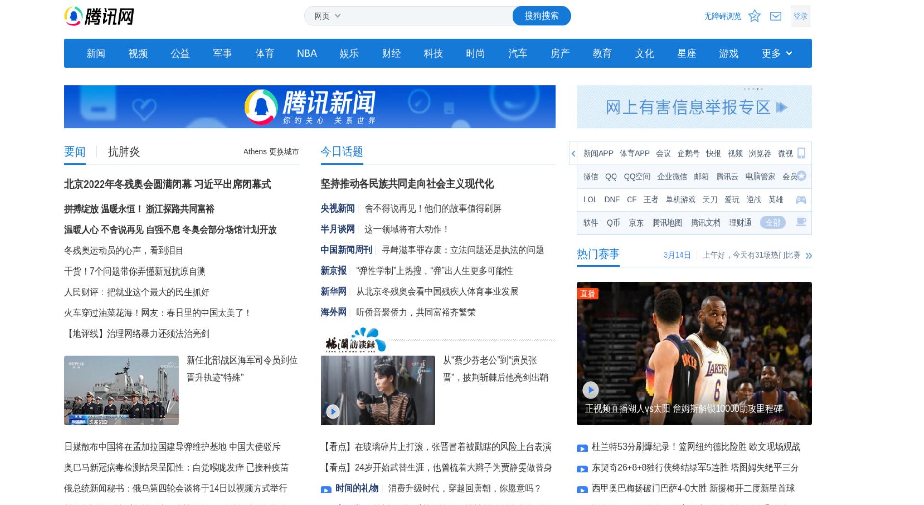Open article 奥巴马新冠病毒检测结果呈阳性
The width and height of the screenshot is (924, 505).
176,467
